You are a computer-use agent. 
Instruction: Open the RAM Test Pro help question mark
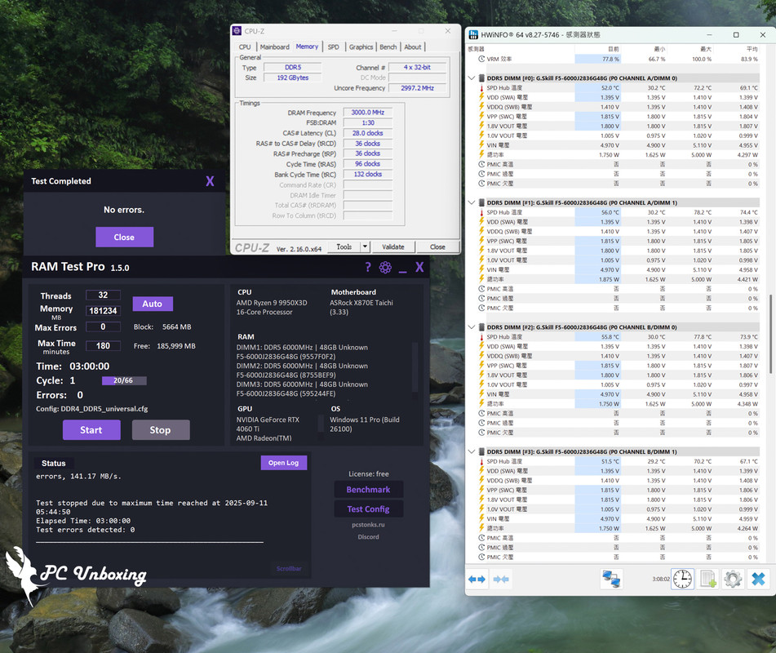[x=368, y=268]
